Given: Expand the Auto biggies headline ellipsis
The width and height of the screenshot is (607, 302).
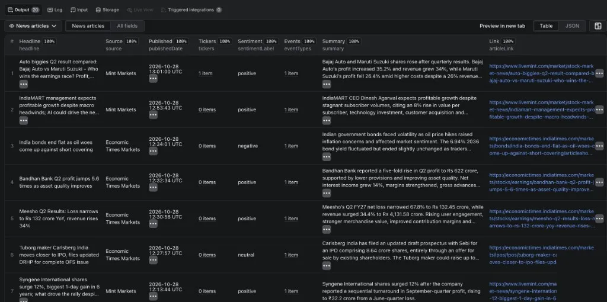Looking at the screenshot, I should point(24,84).
